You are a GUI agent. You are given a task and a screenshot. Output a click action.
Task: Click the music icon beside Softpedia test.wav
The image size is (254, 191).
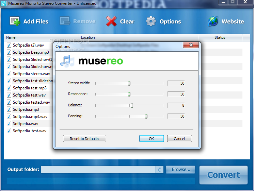click(x=9, y=95)
